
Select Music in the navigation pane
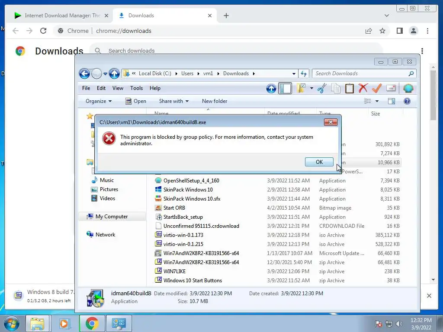tap(106, 180)
